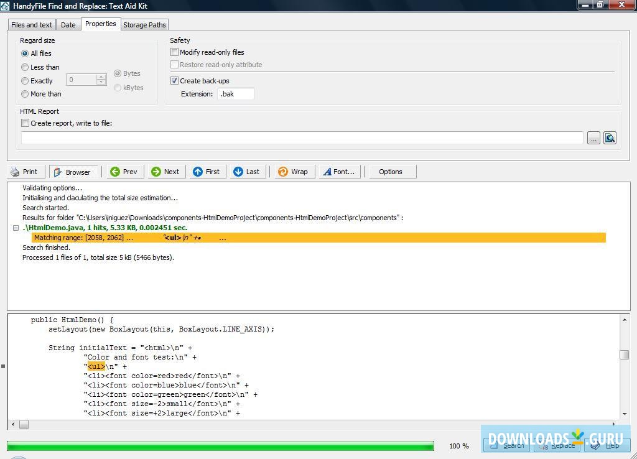Enable Create report, write to file
The image size is (637, 459).
25,123
